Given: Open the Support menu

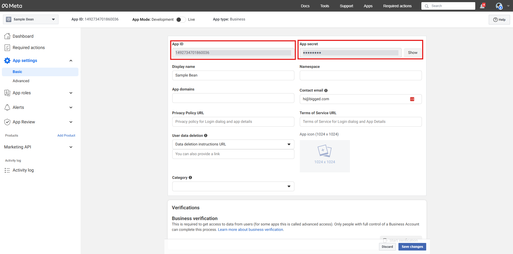Looking at the screenshot, I should tap(346, 6).
